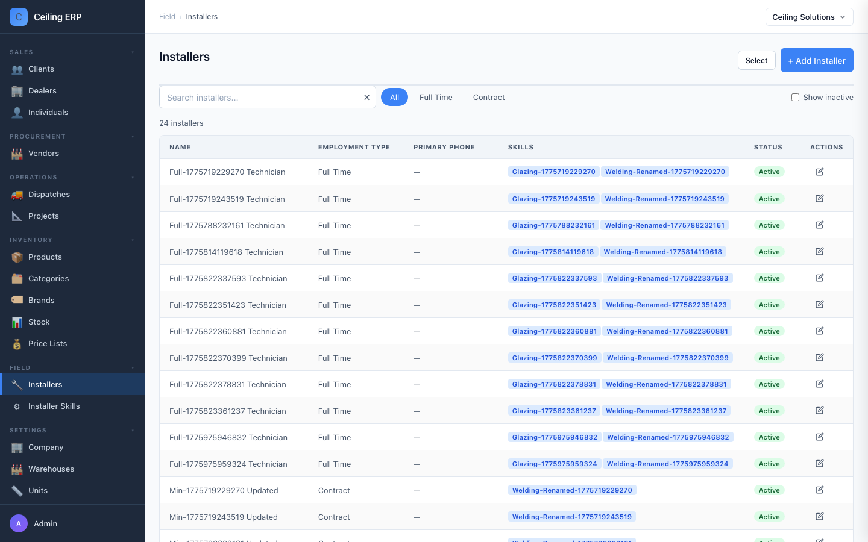Screen dimensions: 868x542
Task: Edit installer Full-1775719243519 Technician
Action: 820,198
